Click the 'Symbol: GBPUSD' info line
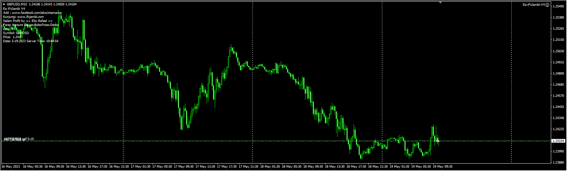 tap(16, 33)
